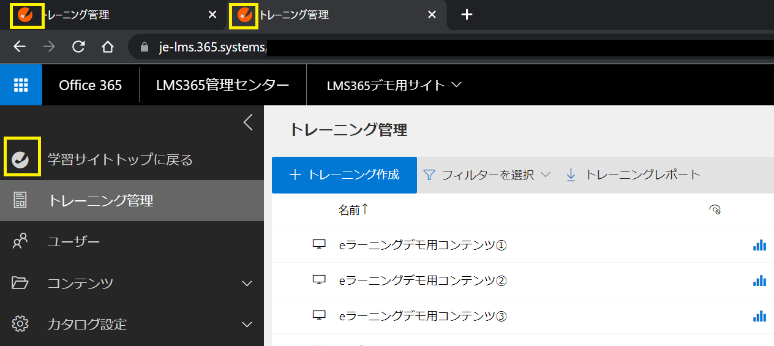Click monitor icon of eラーニングデモ用コンテンツ① row
This screenshot has height=346, width=774.
[x=319, y=245]
